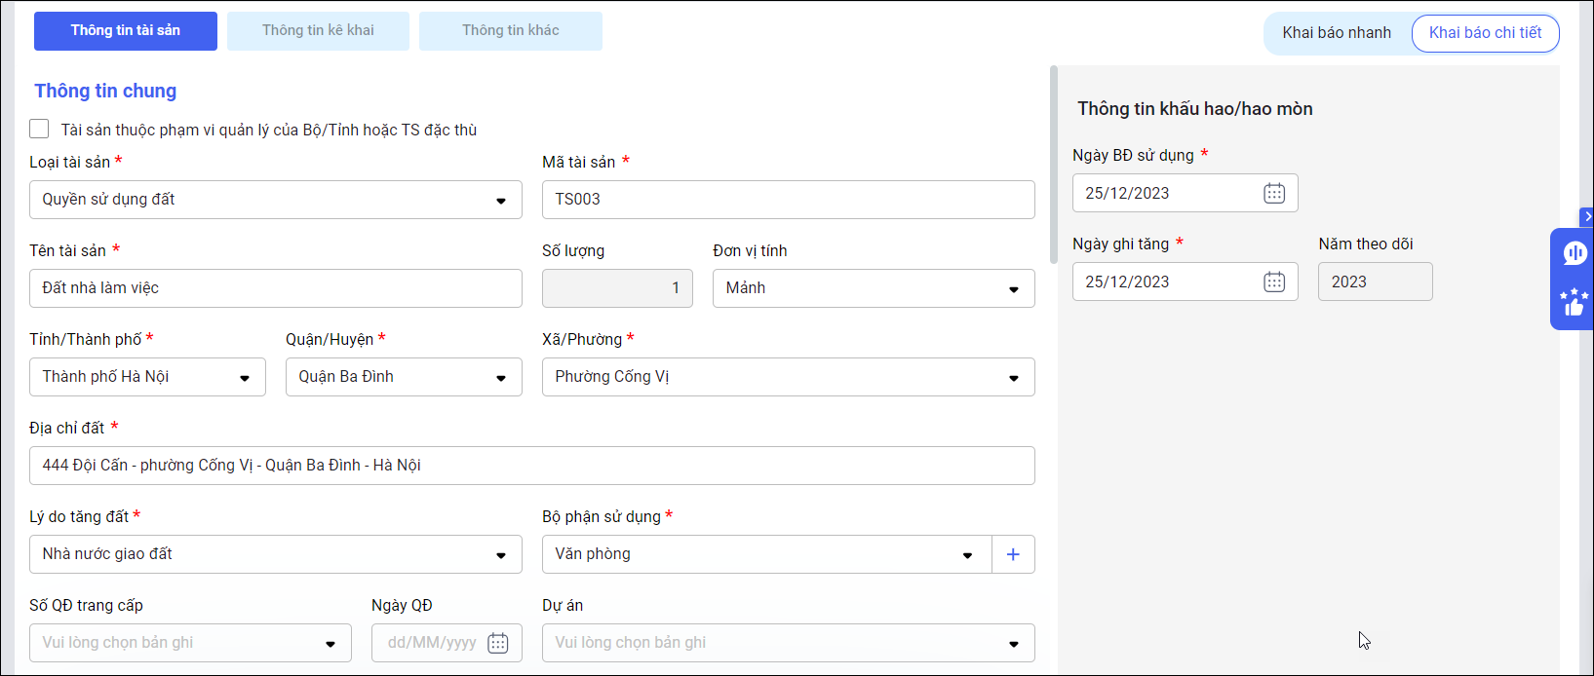Click the form's vertical scrollbar
Screen dimensions: 1594x676
coord(1053,164)
